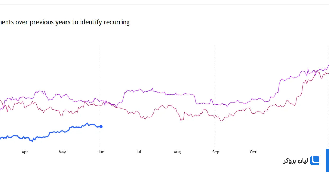Select the Oct label on time axis
Screen dimensions: 329x184
(253, 152)
